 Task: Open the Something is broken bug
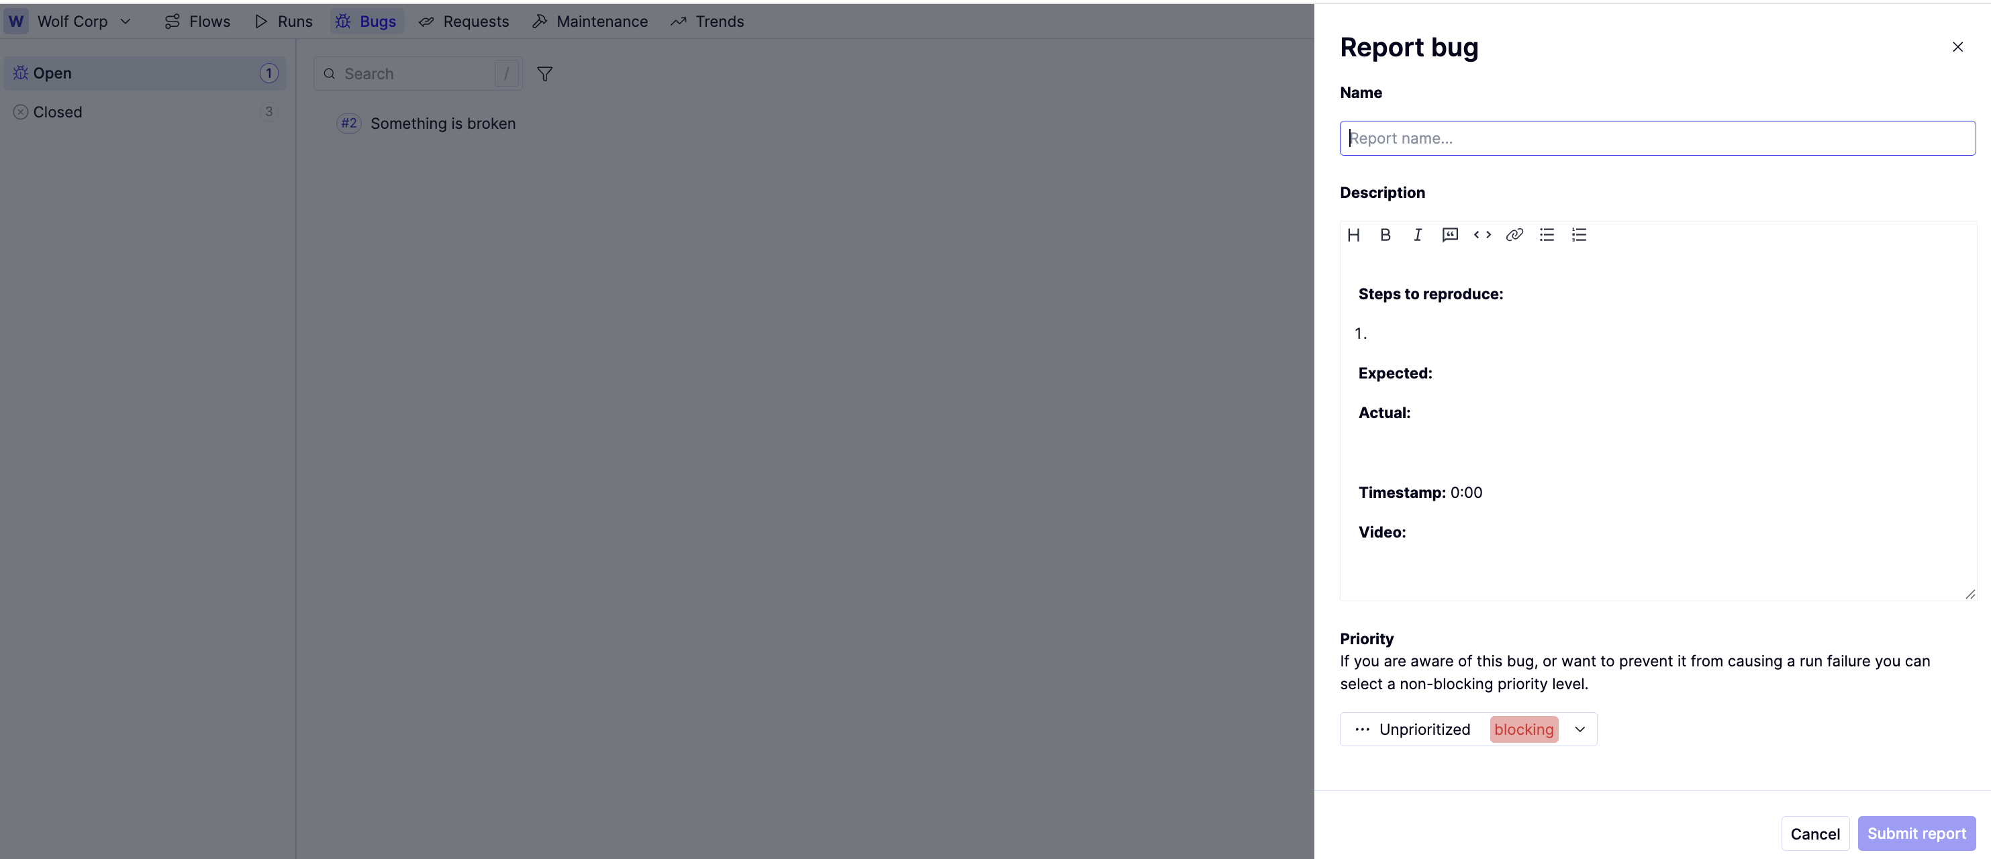[x=442, y=123]
